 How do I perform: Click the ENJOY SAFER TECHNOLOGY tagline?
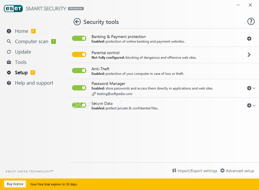point(30,171)
